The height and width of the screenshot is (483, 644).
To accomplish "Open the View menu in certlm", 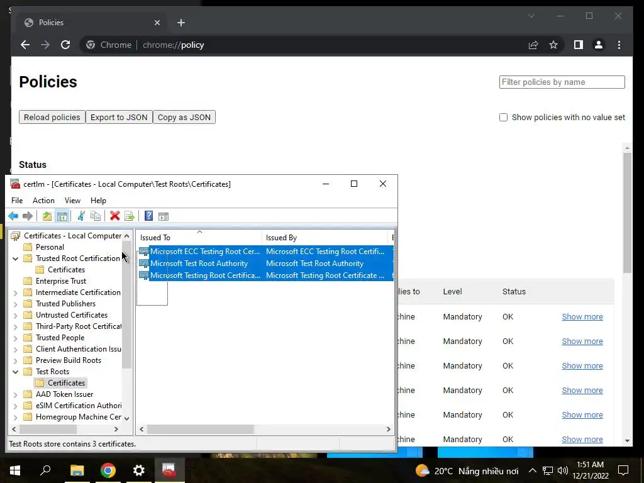I will click(72, 201).
